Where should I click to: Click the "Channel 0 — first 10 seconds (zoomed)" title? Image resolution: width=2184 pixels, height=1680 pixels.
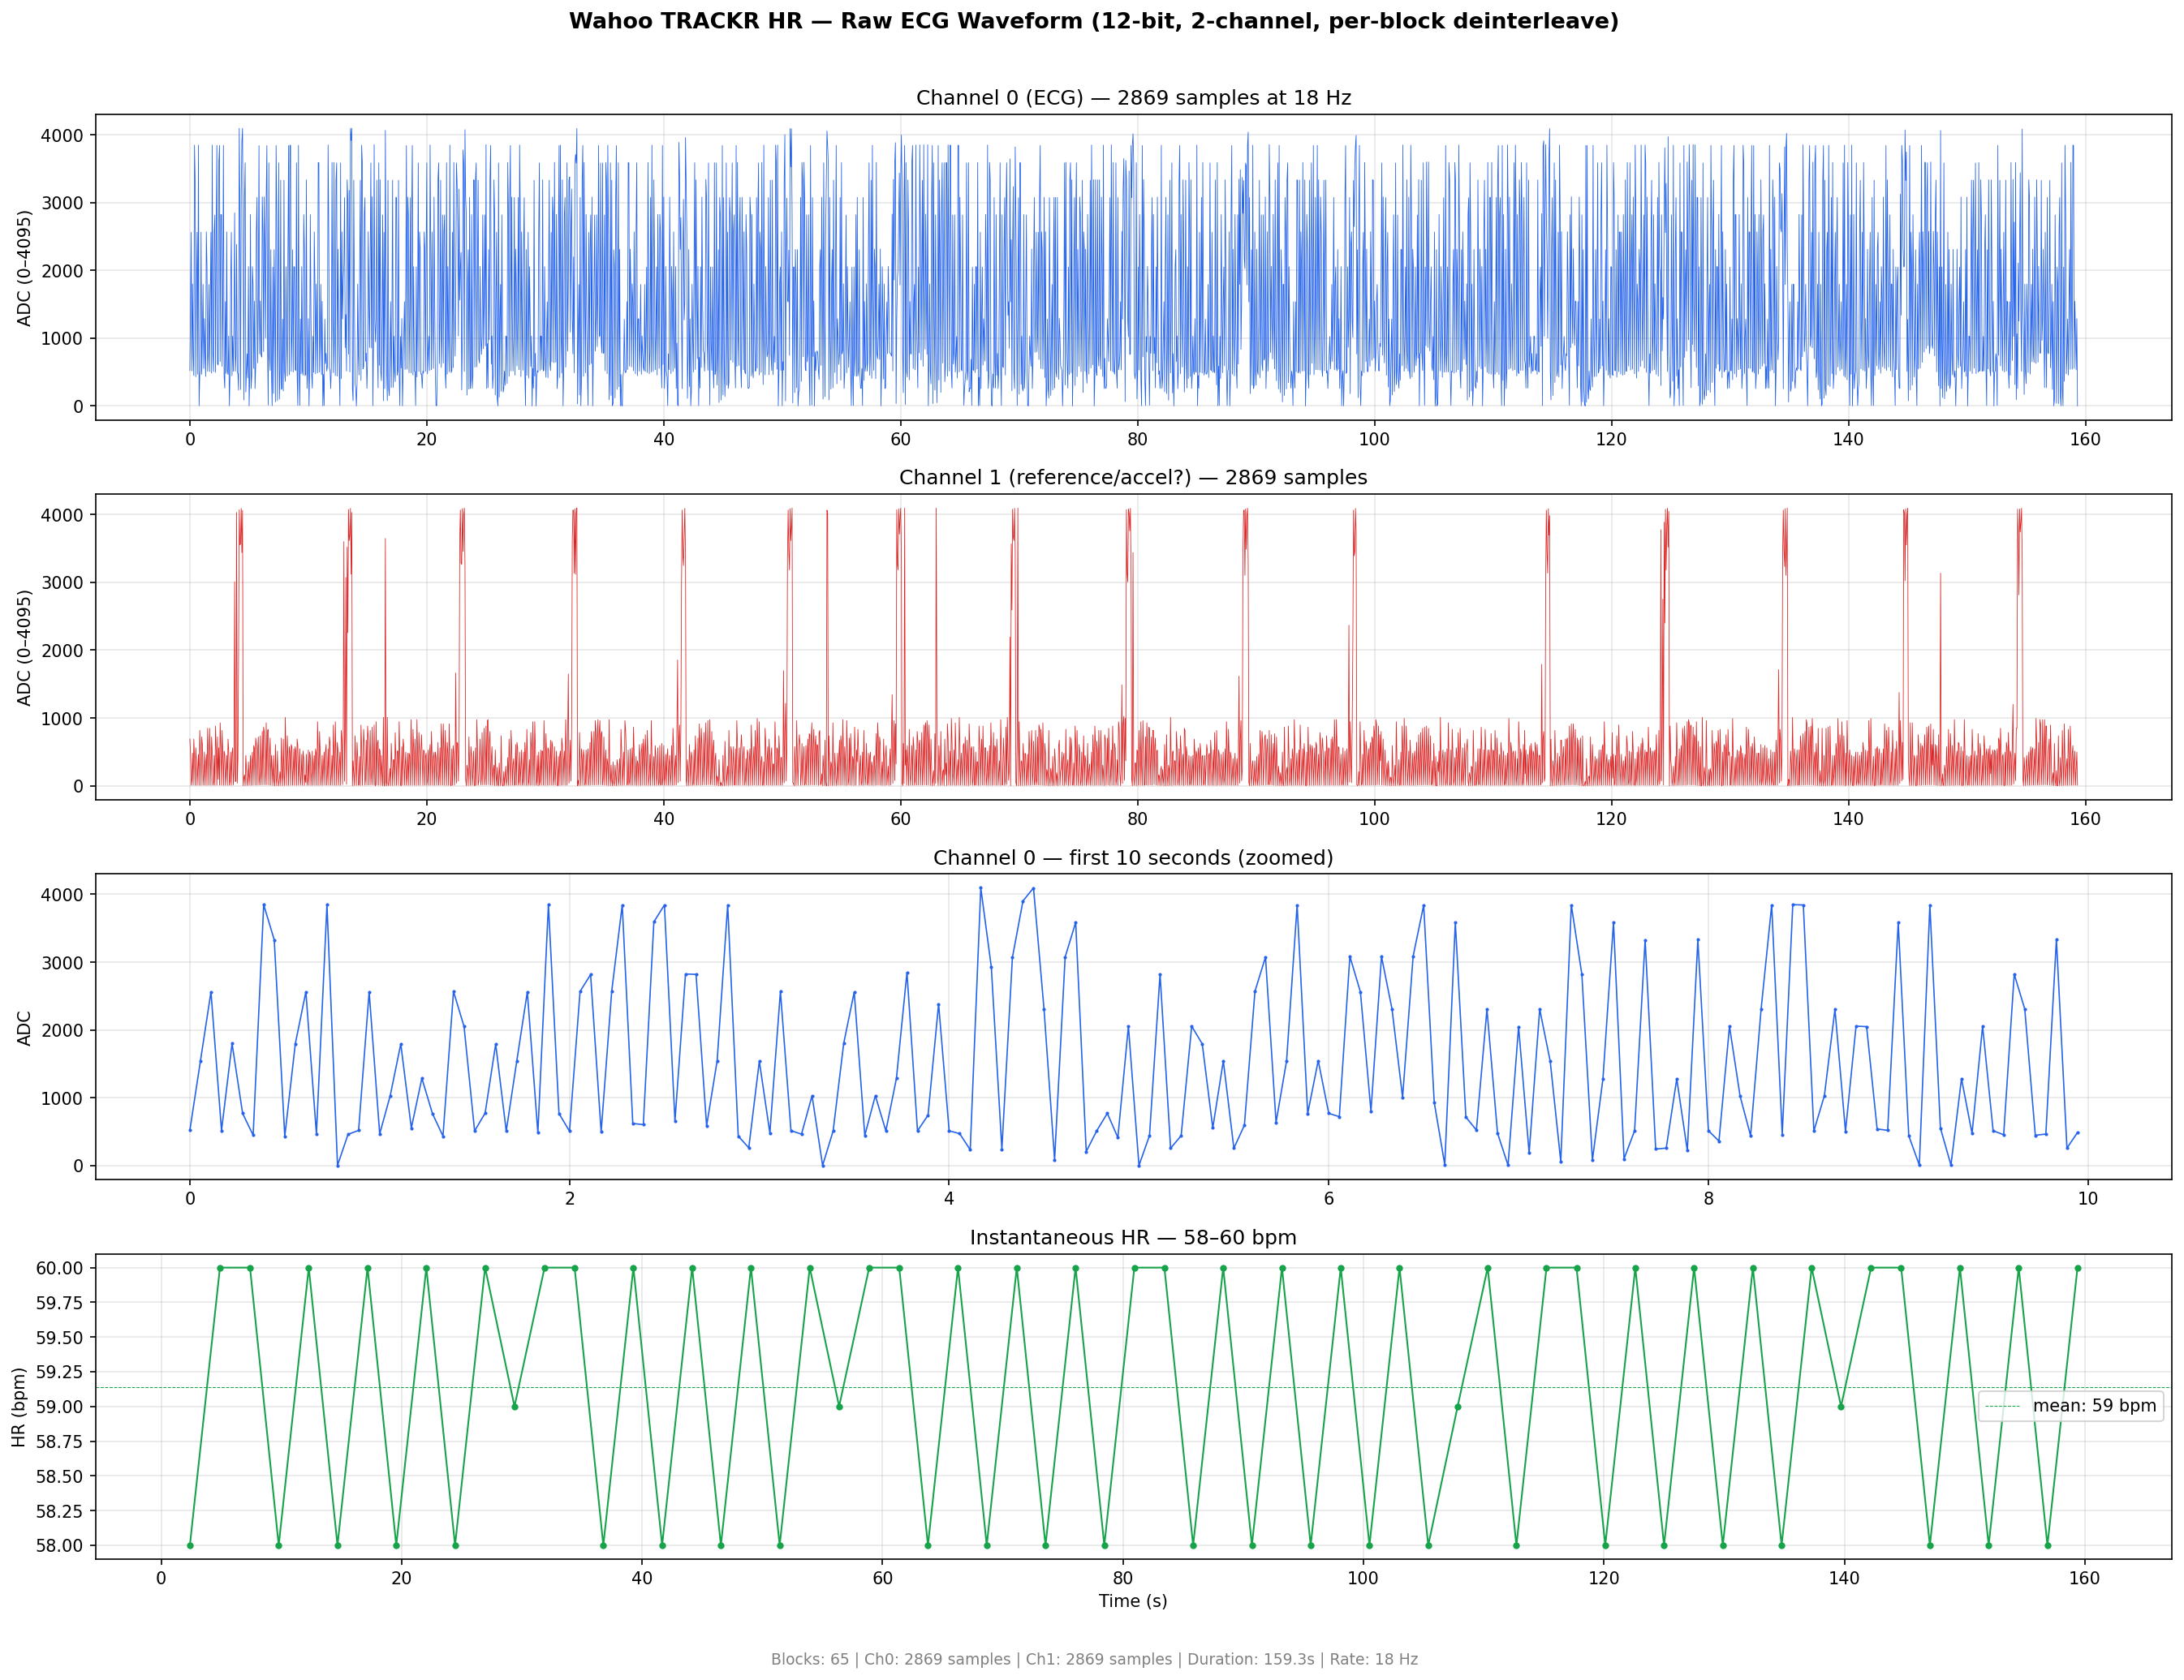point(1133,857)
